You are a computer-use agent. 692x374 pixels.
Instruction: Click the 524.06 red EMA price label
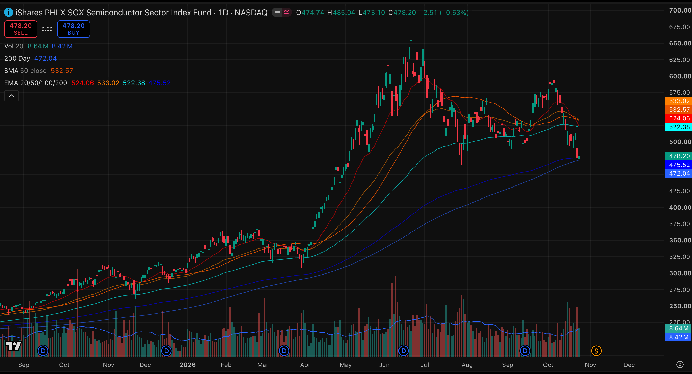[x=678, y=118]
